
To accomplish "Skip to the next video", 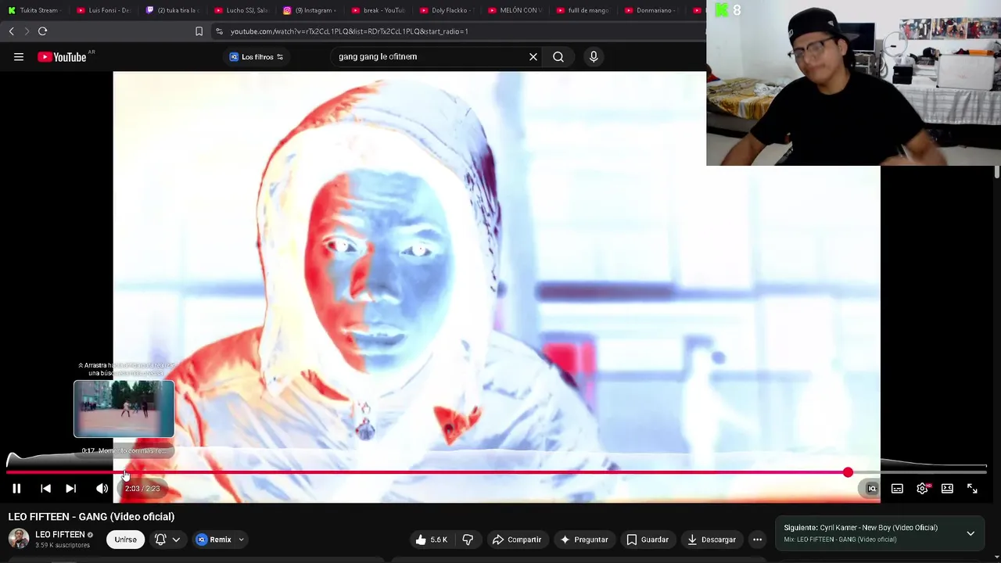I will [70, 489].
